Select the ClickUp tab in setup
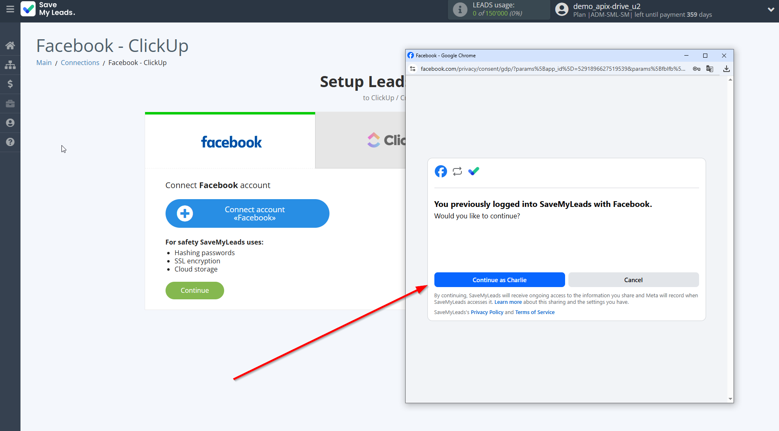This screenshot has width=779, height=431. pos(360,141)
